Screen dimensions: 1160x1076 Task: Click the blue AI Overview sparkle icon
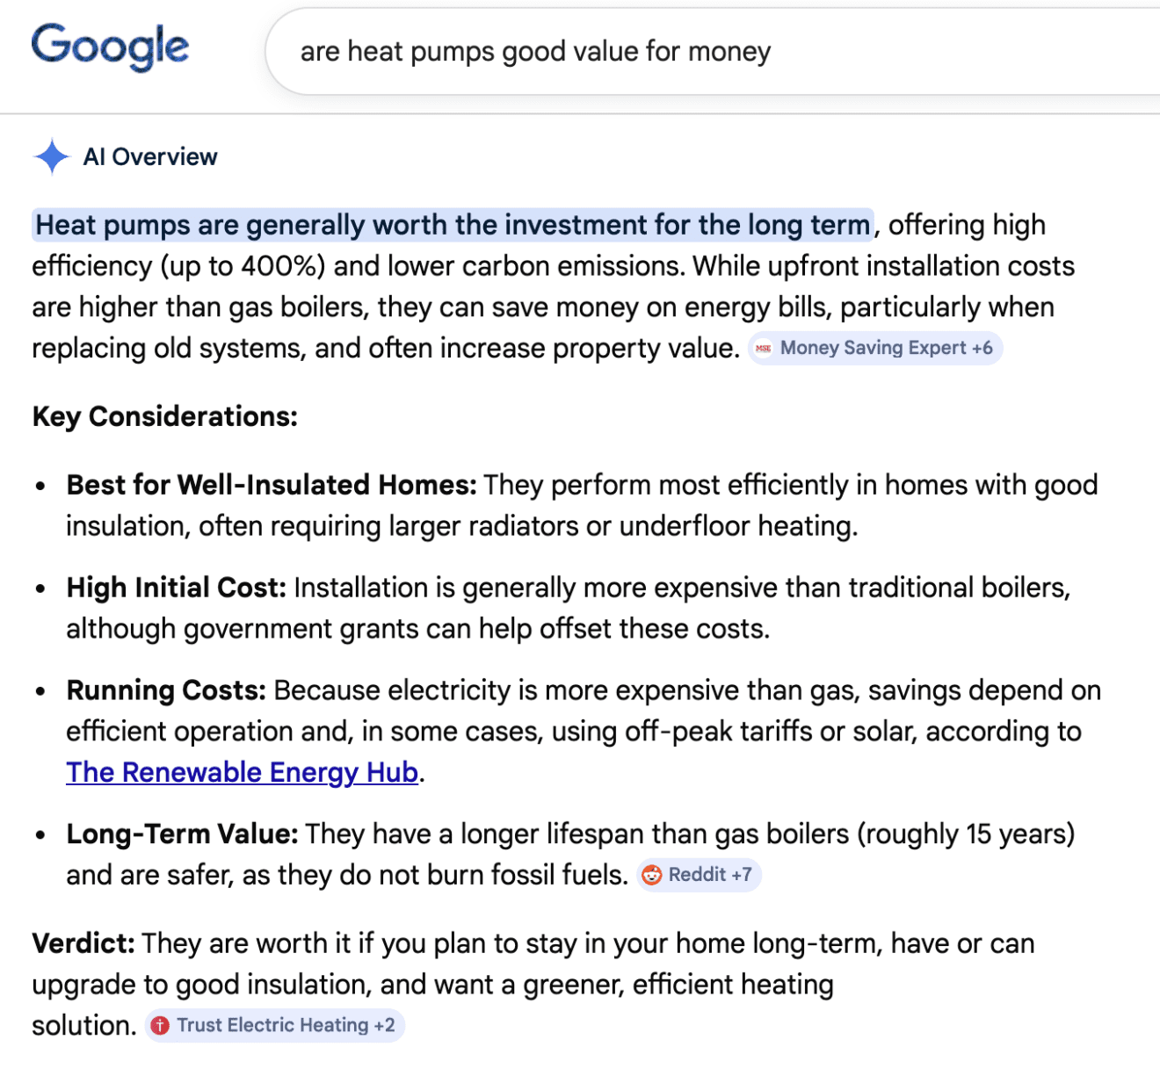pos(52,157)
